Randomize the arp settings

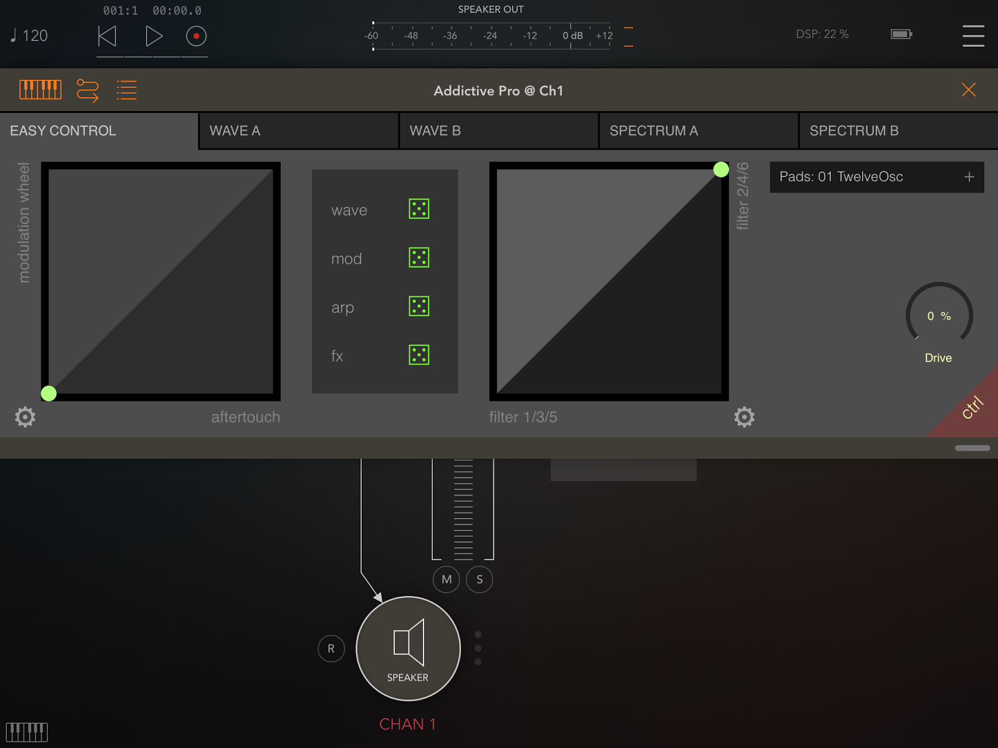pyautogui.click(x=419, y=306)
